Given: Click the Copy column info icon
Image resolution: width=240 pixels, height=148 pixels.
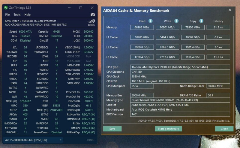Looking at the screenshot, I should 201,21.
